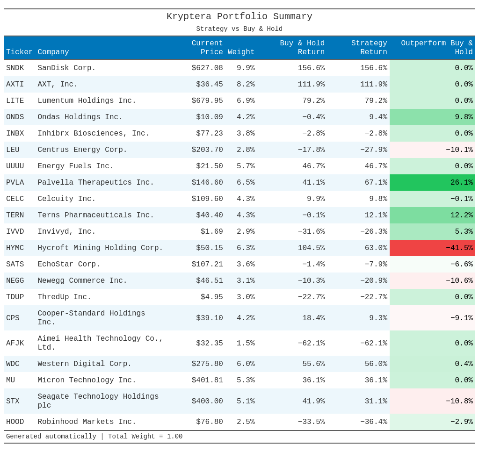Click Energy Fuels Inc. company name
This screenshot has height=452, width=479.
75,166
